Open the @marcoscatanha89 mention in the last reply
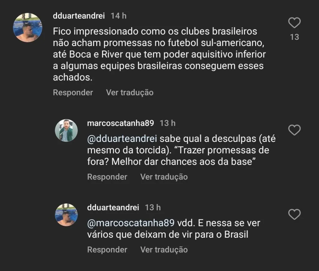This screenshot has height=271, width=319. coord(131,223)
